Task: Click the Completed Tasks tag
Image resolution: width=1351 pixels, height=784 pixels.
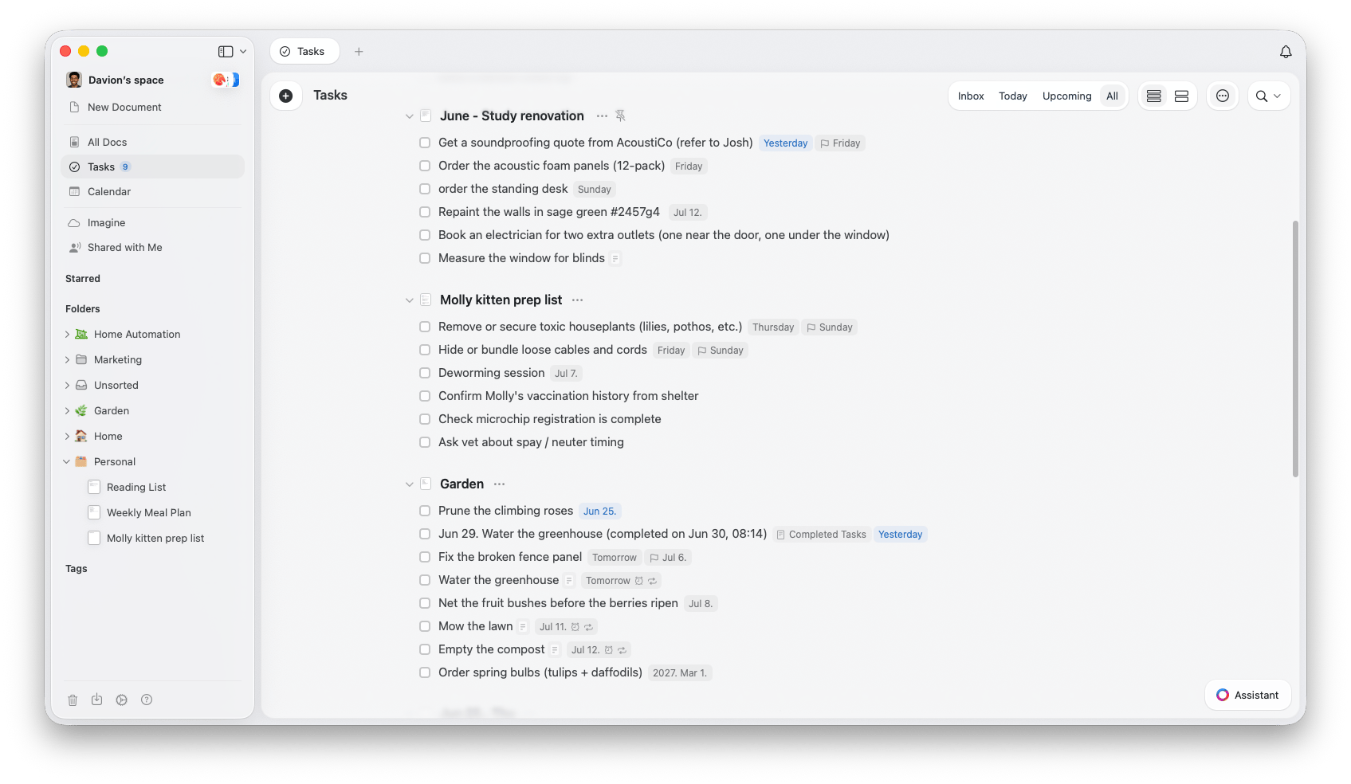Action: [x=821, y=535]
